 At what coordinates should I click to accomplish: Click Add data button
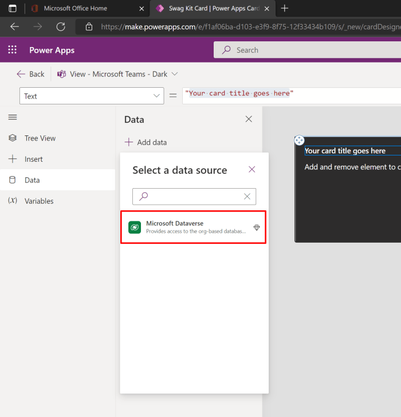click(146, 142)
